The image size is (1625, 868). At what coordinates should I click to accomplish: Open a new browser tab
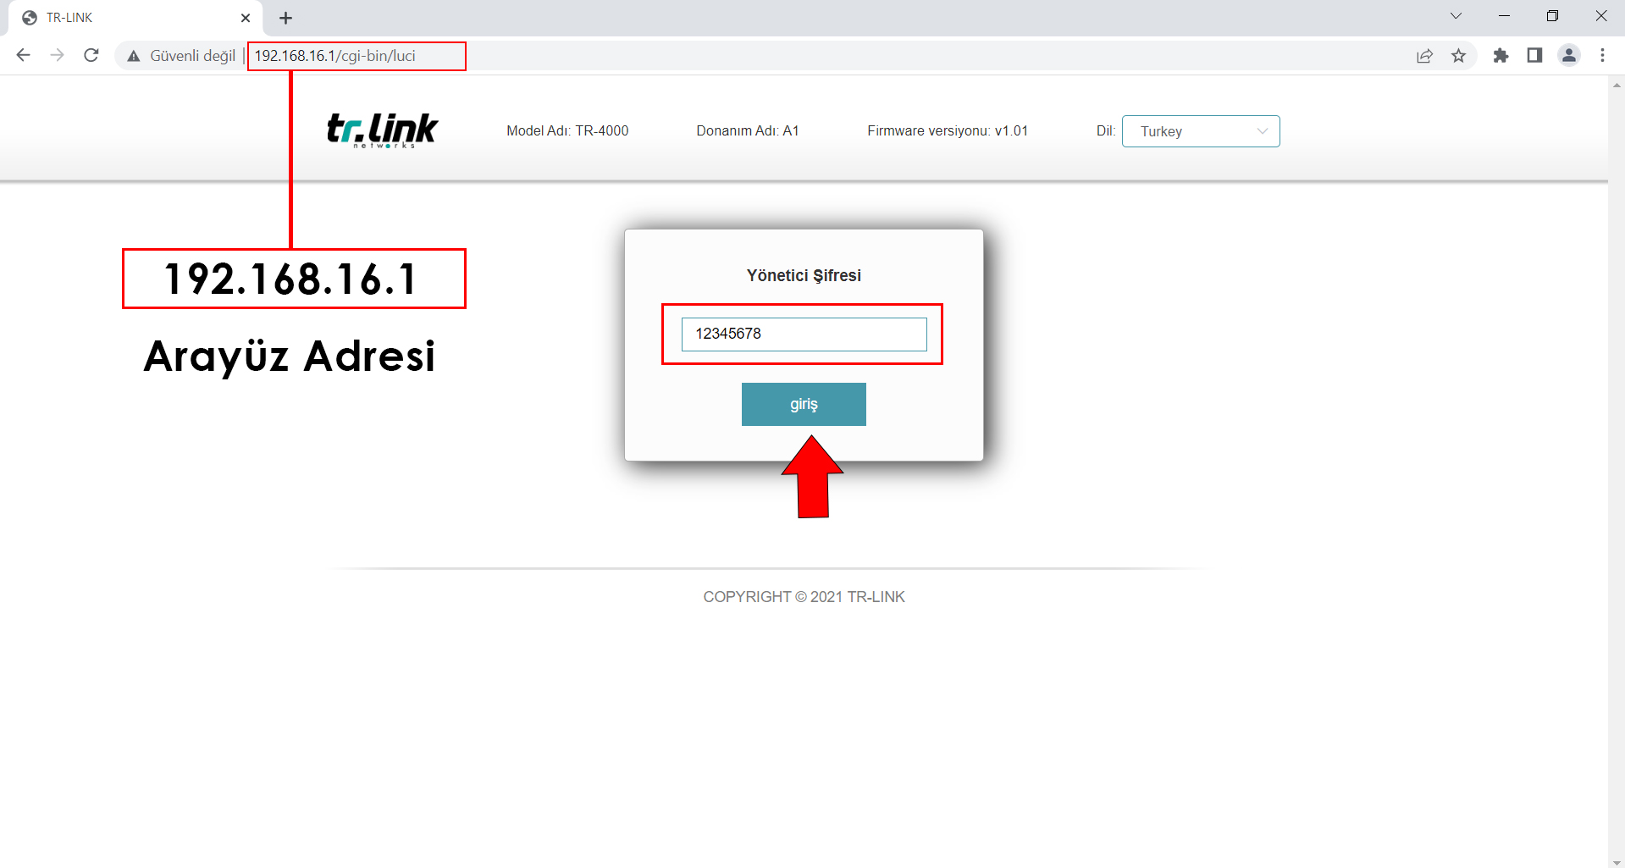285,18
